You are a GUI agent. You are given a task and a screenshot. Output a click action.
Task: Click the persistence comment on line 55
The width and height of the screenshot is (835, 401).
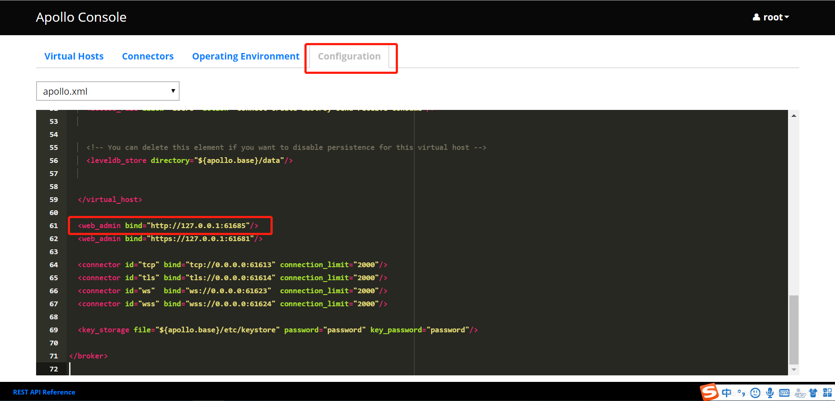286,147
